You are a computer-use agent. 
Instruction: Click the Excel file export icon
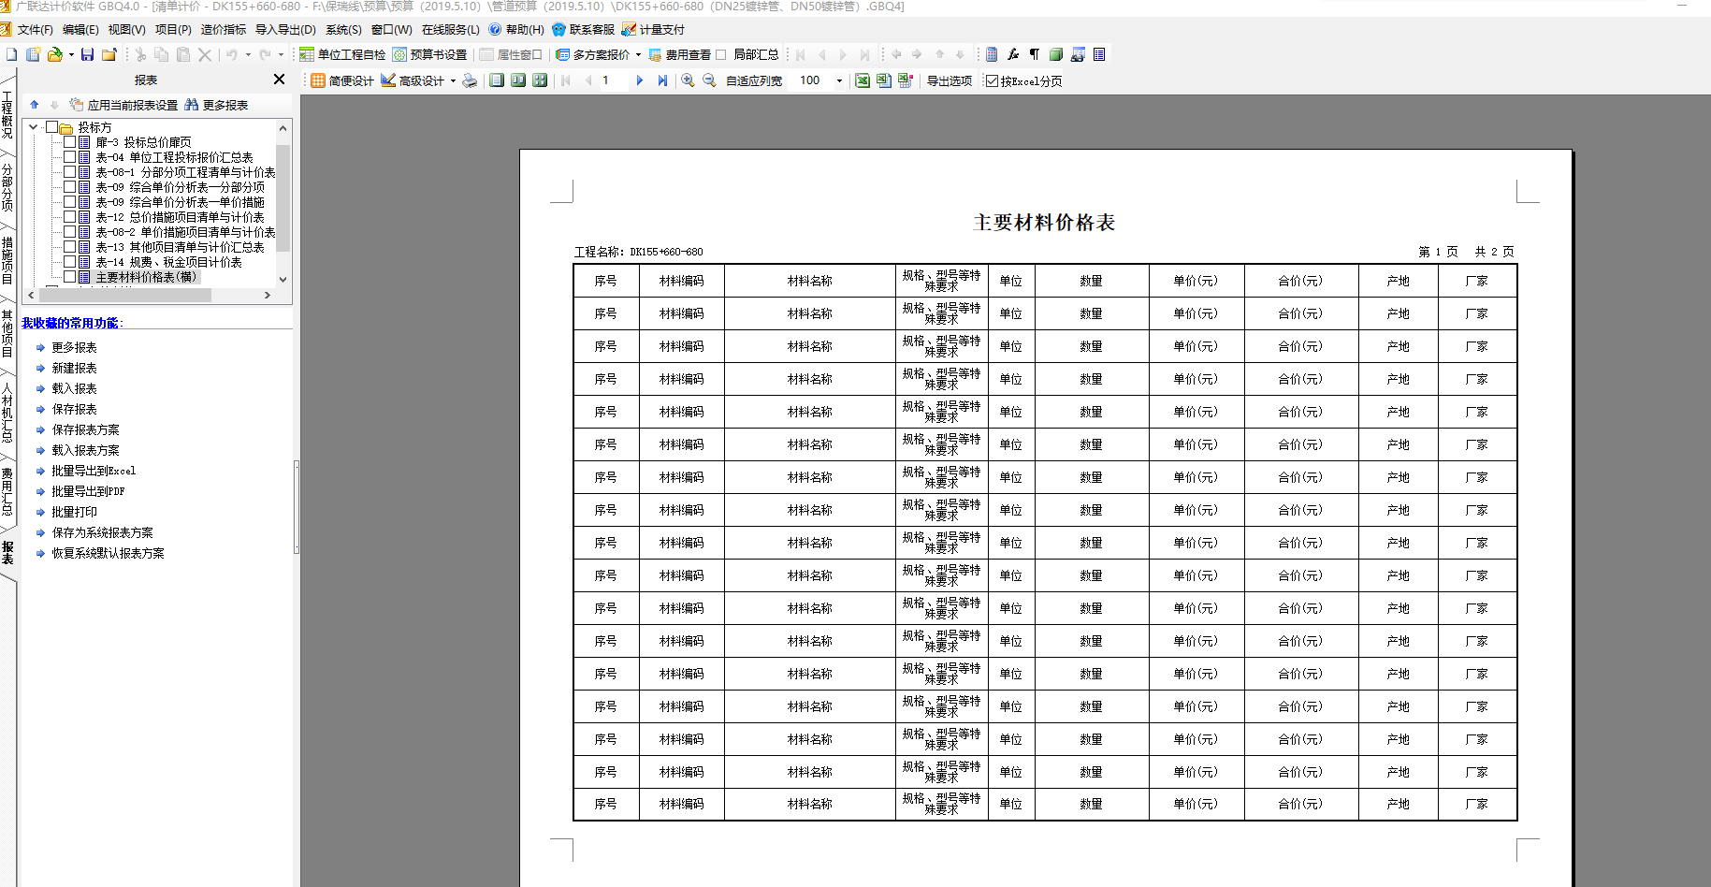pos(884,80)
